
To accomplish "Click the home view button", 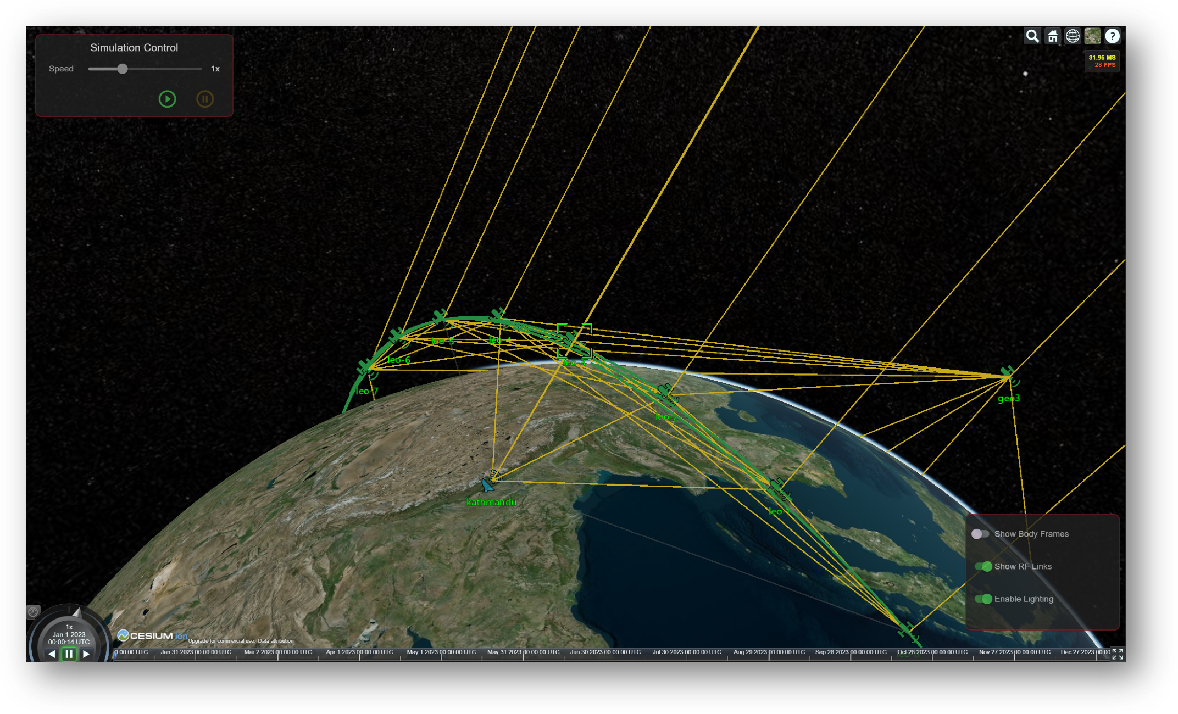I will (x=1053, y=36).
